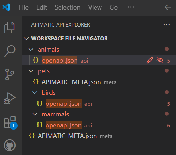Collapse the mammals folder chevron
The image size is (176, 155).
[35, 114]
